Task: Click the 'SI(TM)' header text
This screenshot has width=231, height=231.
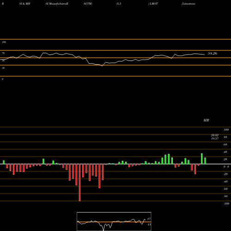Action: coord(88,4)
